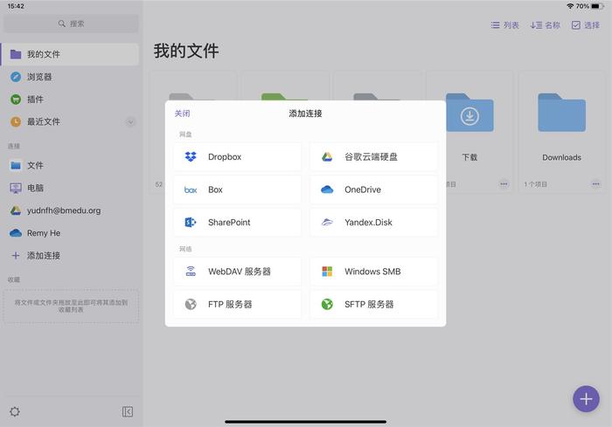The image size is (612, 427).
Task: Click the favorites drop zone hint
Action: point(71,306)
